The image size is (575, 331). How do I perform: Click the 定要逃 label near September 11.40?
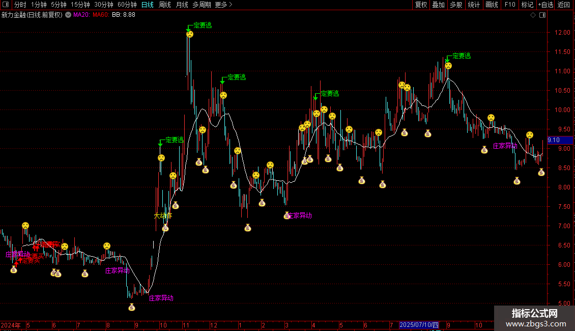click(462, 56)
